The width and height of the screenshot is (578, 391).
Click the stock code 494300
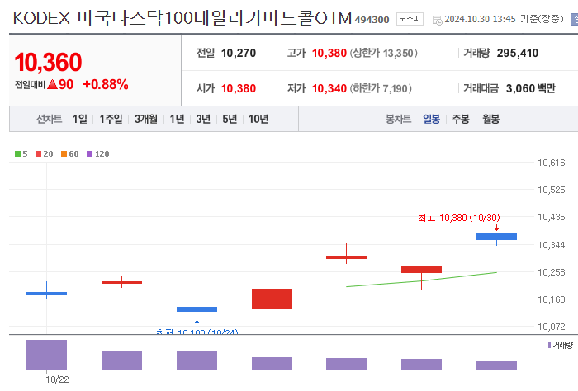pyautogui.click(x=372, y=20)
